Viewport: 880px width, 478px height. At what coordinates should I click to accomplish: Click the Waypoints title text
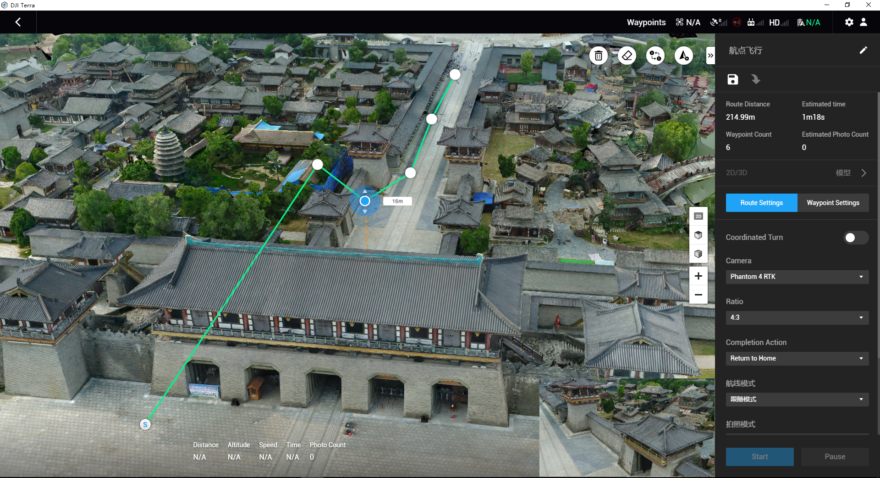[646, 22]
